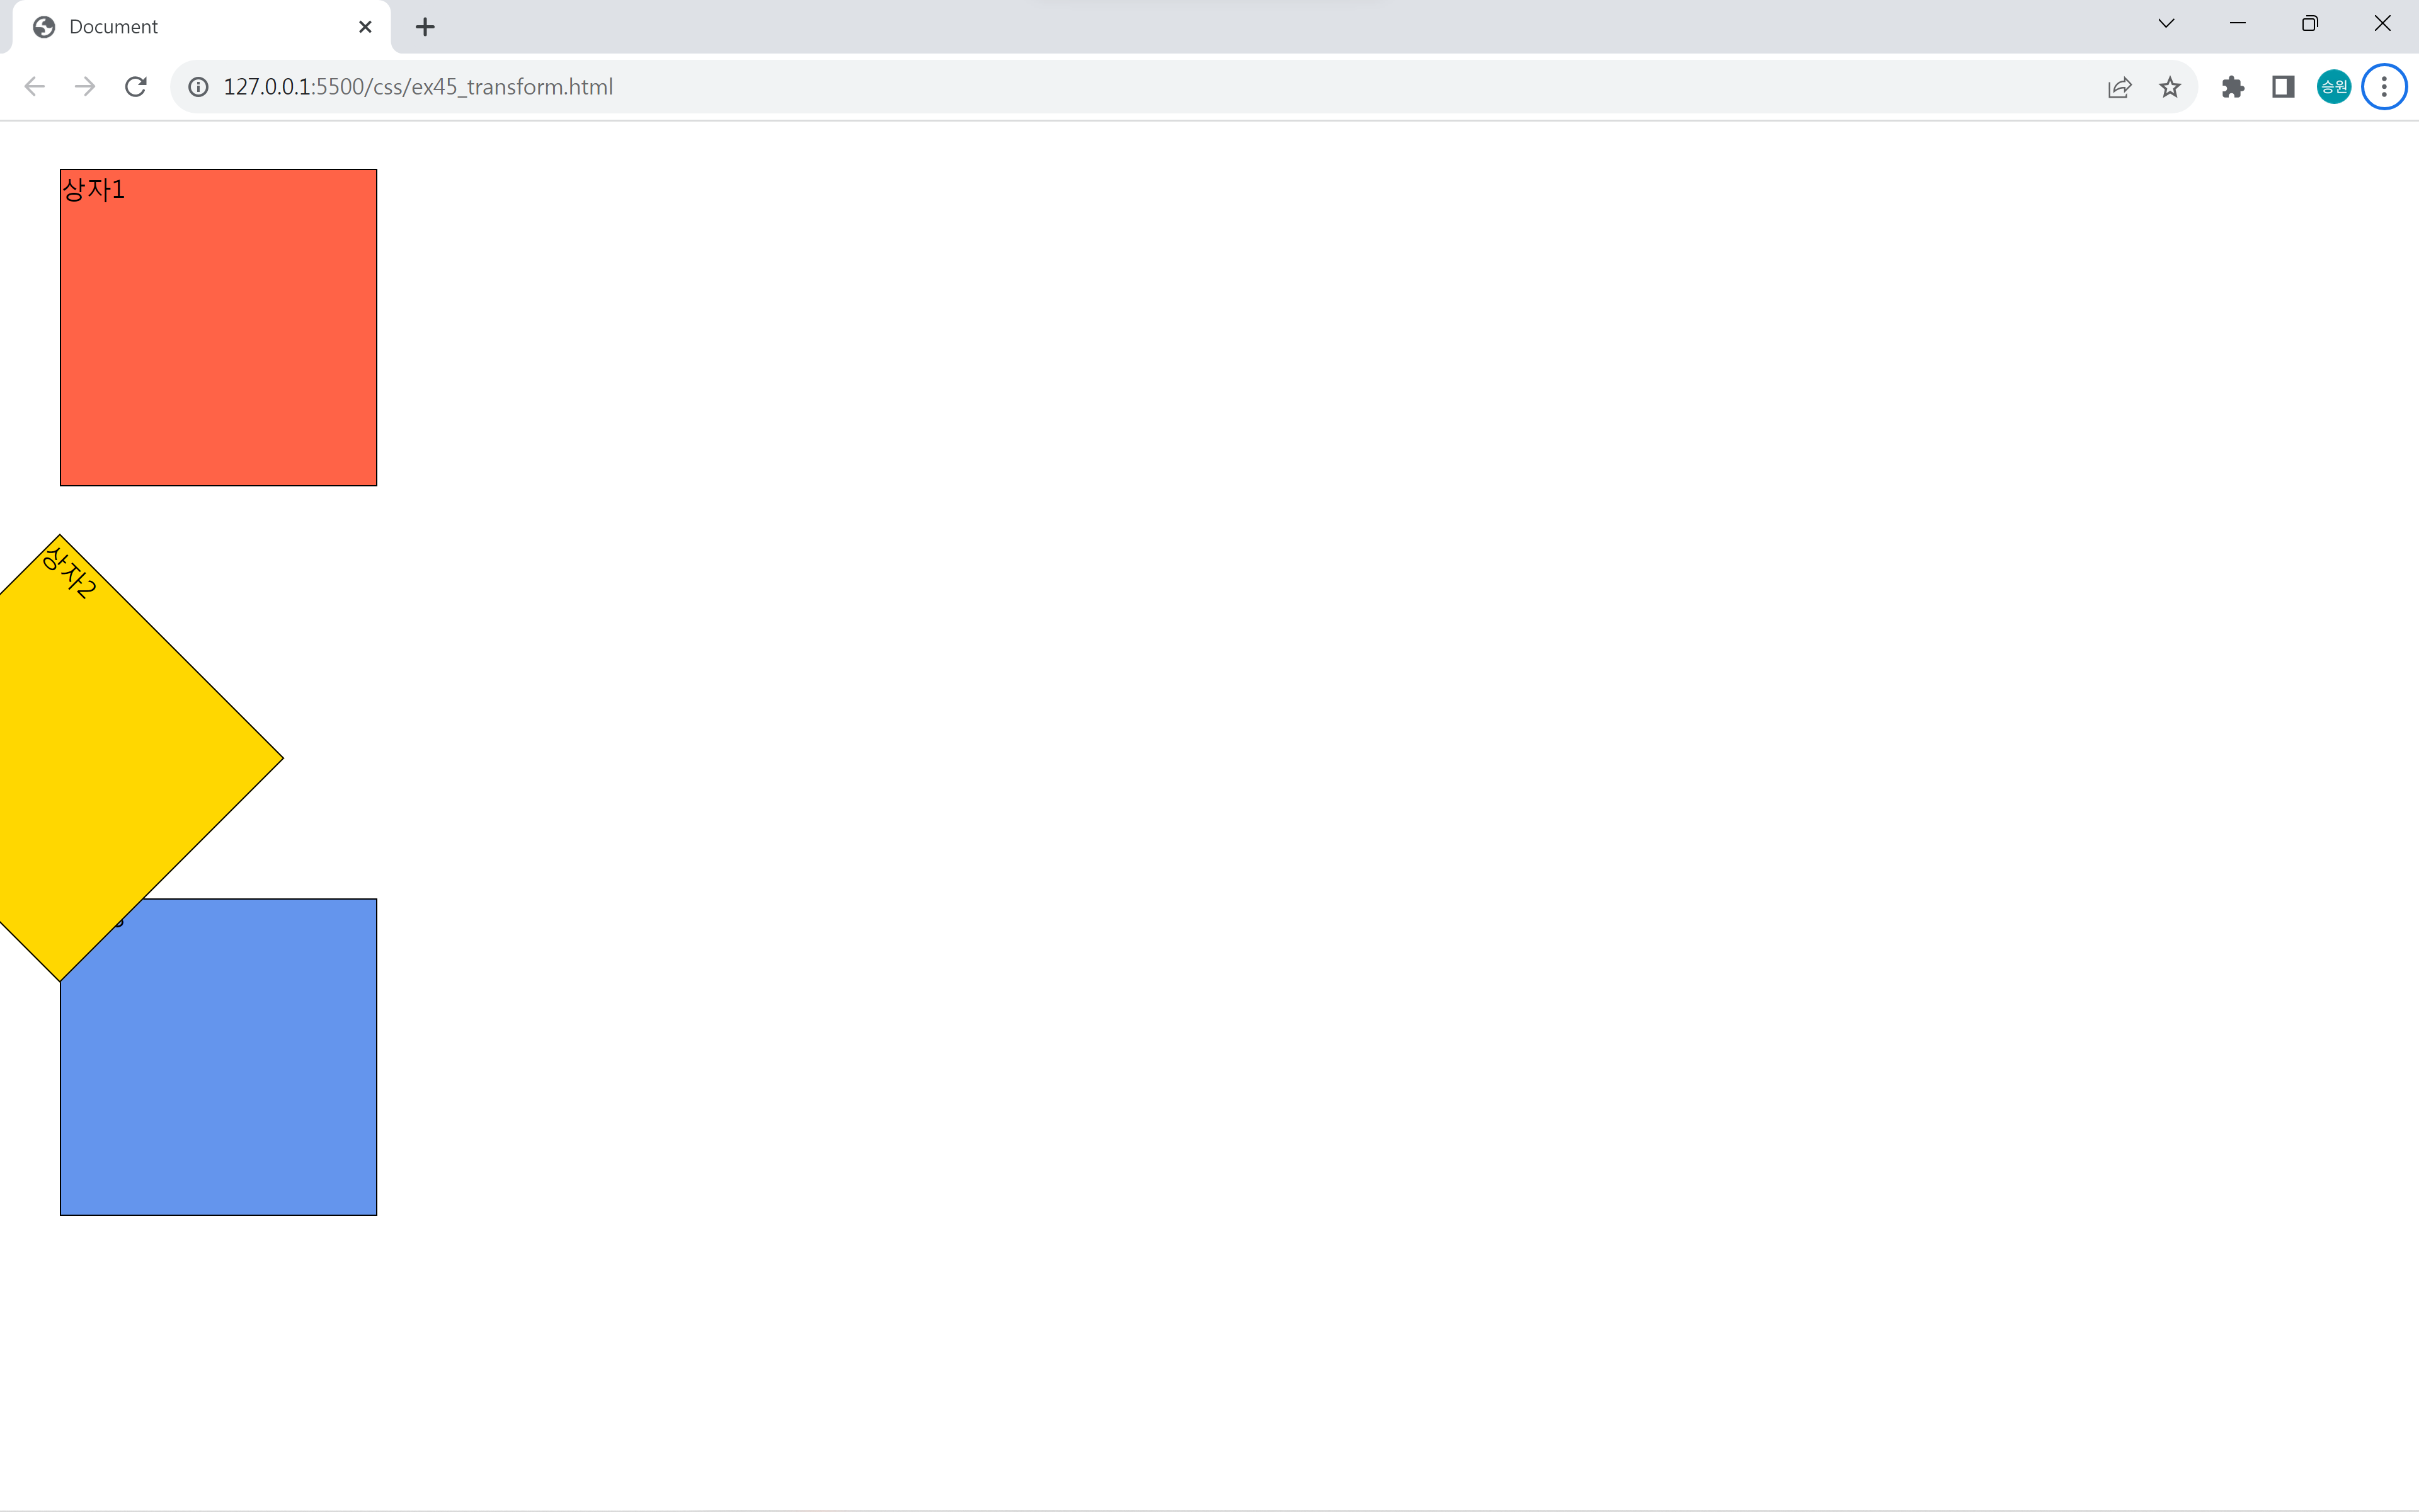The image size is (2419, 1512).
Task: Click the forward navigation arrow
Action: click(x=85, y=87)
